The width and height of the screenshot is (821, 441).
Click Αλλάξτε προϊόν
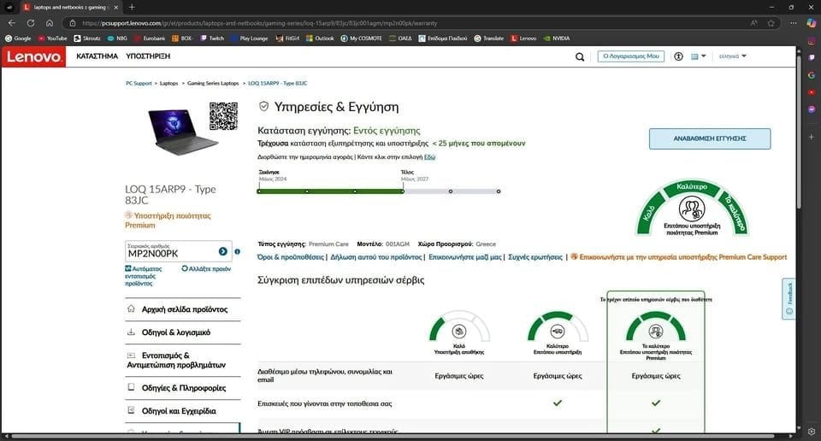tap(206, 268)
